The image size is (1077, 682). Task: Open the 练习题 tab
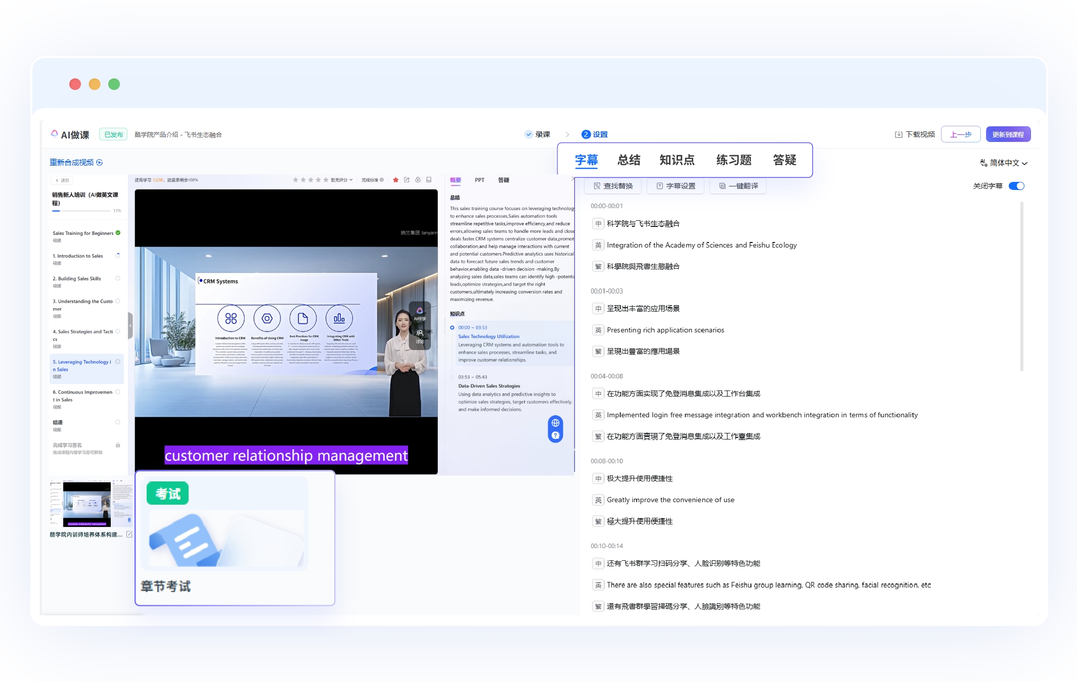[733, 160]
